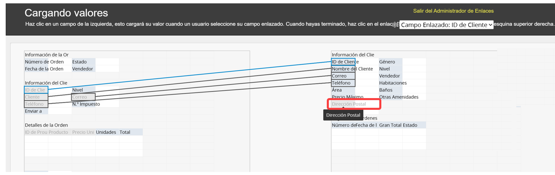The height and width of the screenshot is (175, 555).
Task: Open the Campo Enlazado dropdown
Action: click(446, 25)
